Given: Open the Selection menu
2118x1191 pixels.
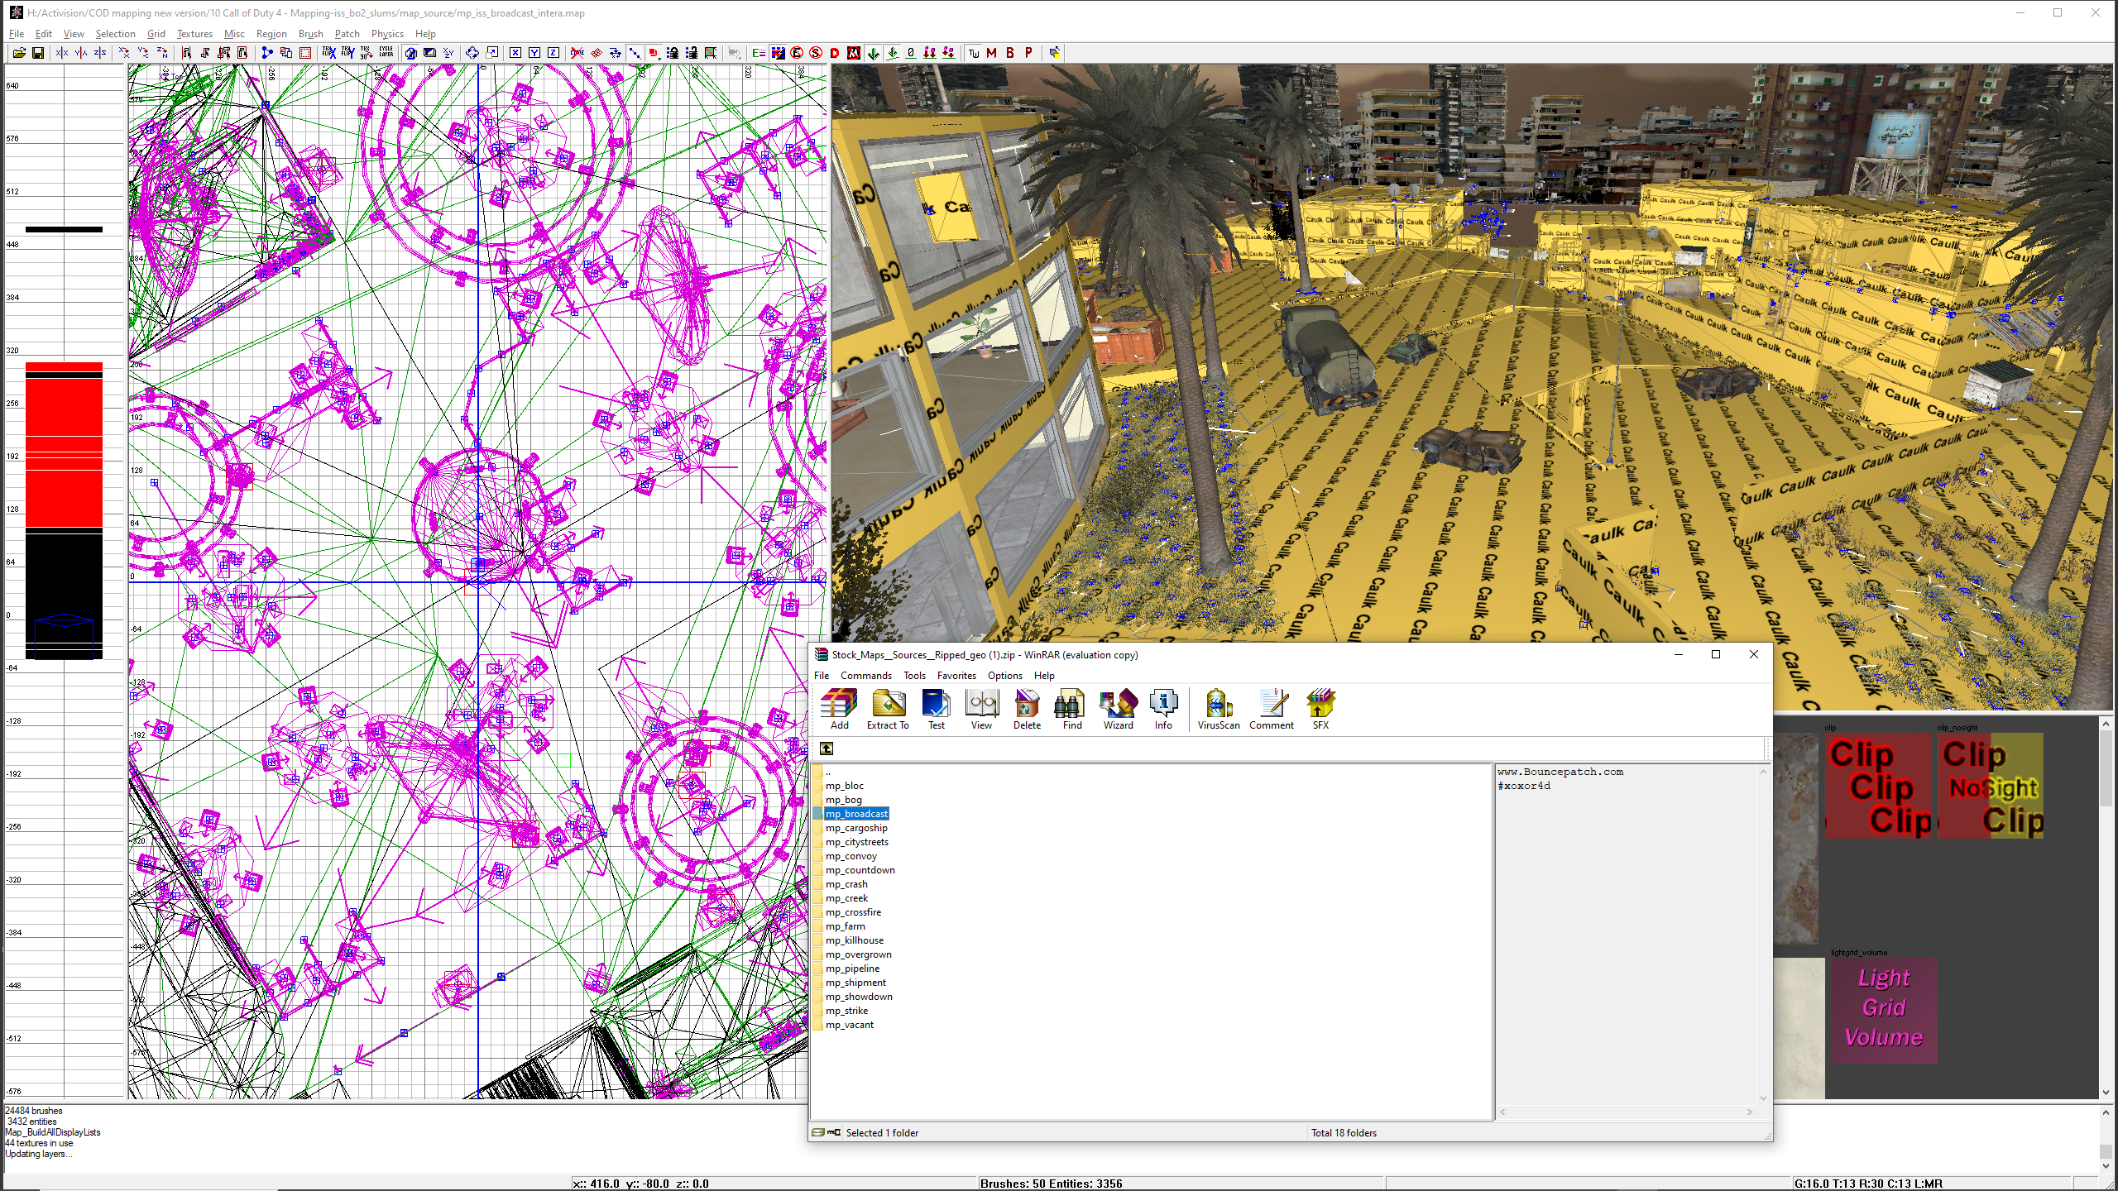Looking at the screenshot, I should [115, 34].
